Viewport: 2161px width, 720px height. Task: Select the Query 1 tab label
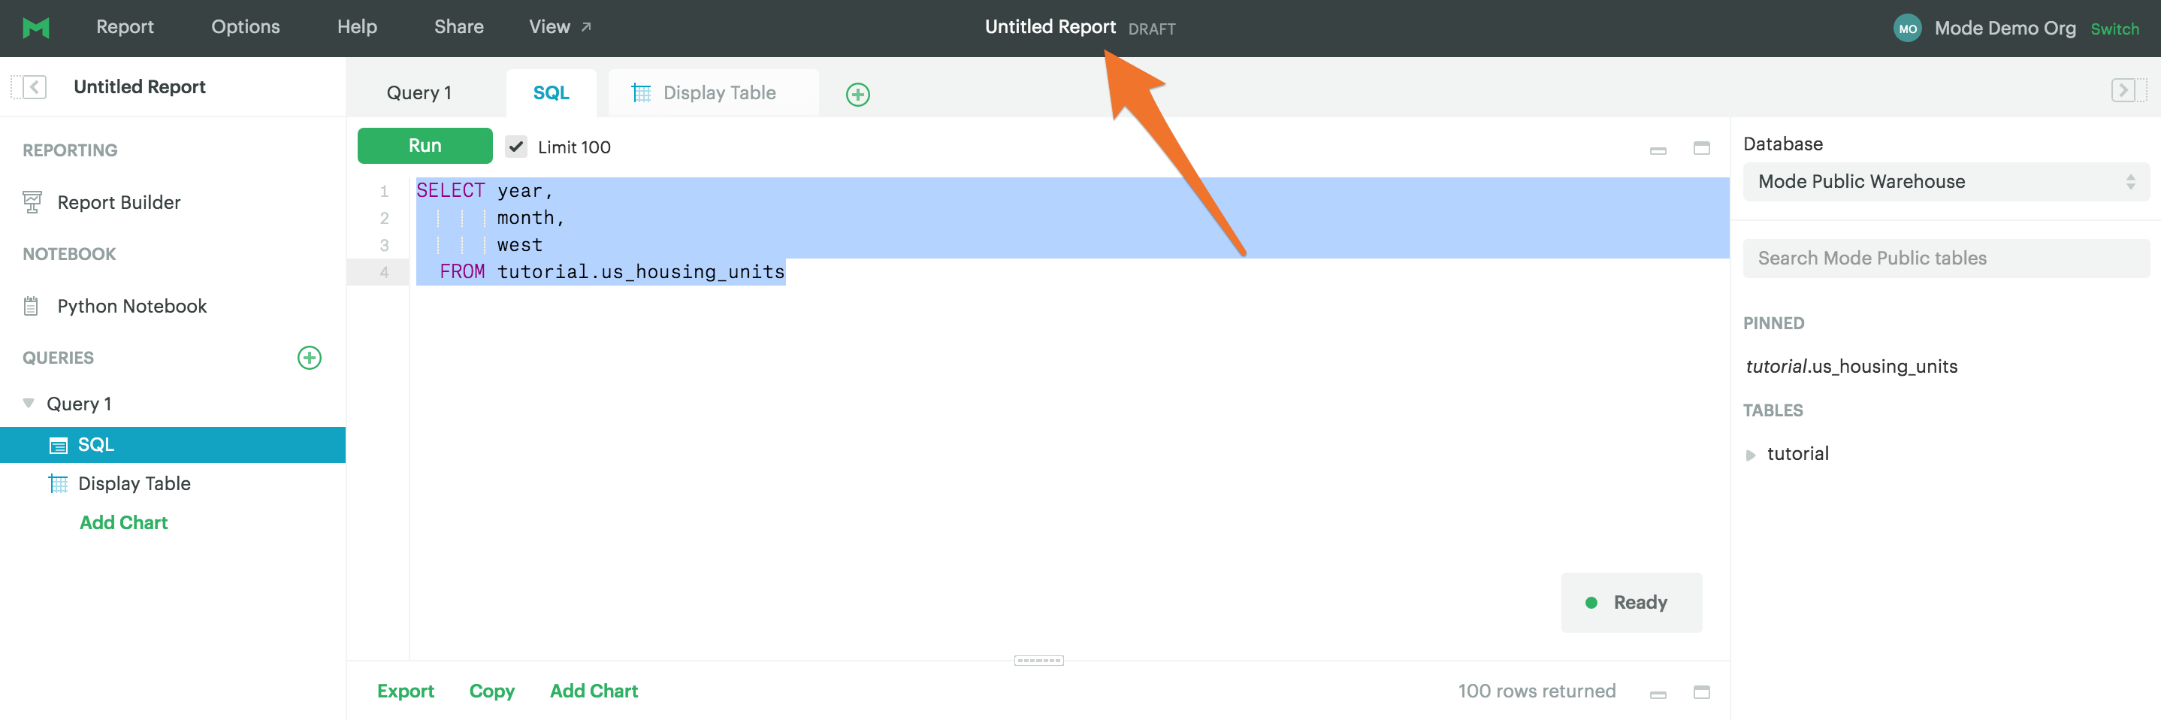[419, 93]
